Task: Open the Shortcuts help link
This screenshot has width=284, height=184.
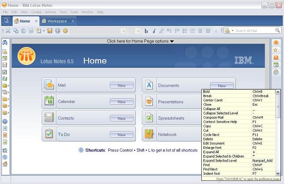Action: 95,150
